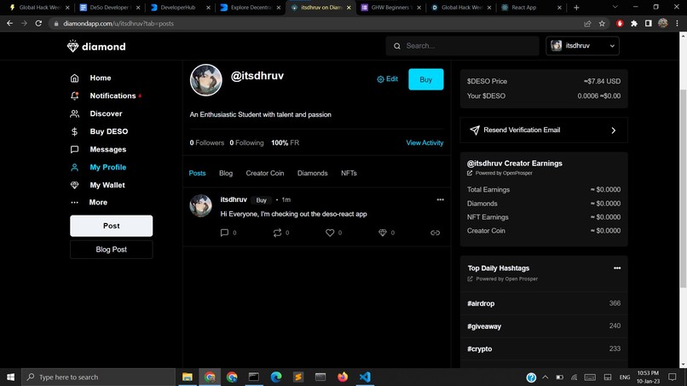Open File Explorer from taskbar
The image size is (687, 386).
tap(188, 377)
